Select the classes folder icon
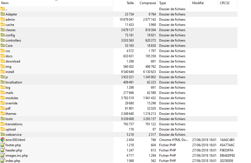The width and height of the screenshot is (251, 163). 3,30
